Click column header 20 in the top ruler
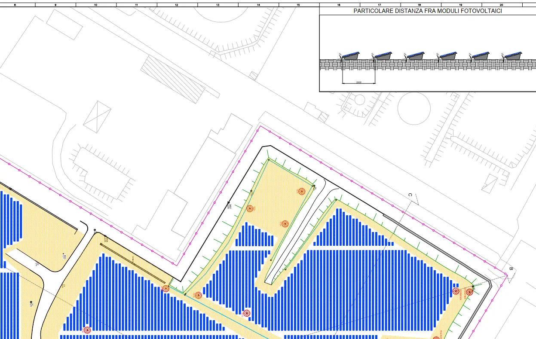 pos(502,5)
